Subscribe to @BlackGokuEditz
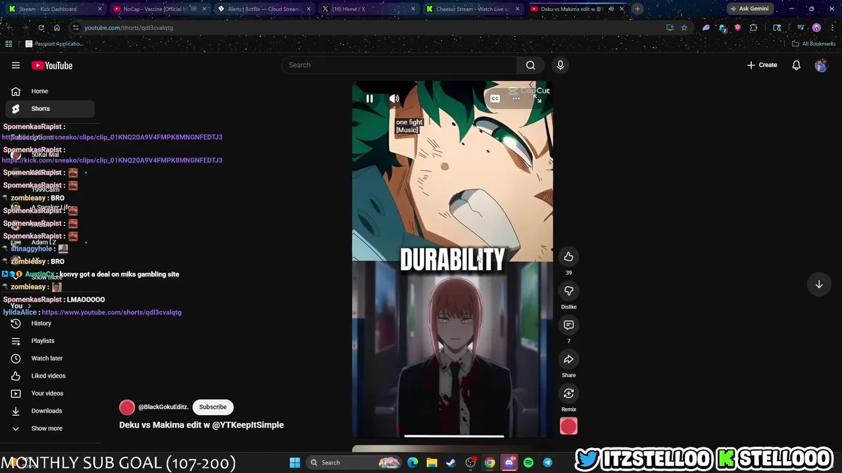 tap(212, 407)
